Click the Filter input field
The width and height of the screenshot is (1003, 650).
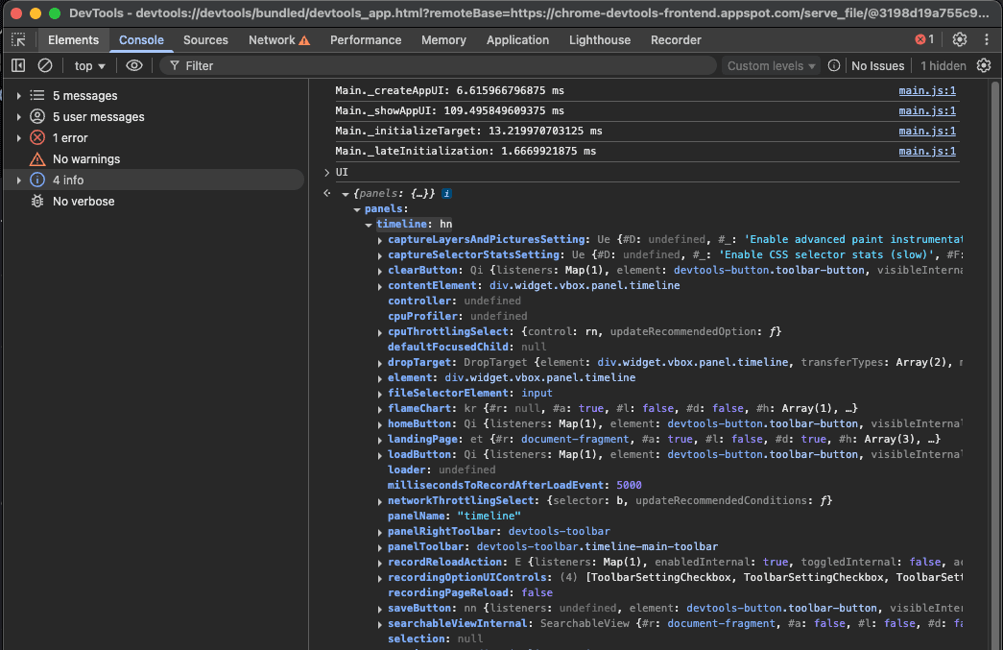442,65
